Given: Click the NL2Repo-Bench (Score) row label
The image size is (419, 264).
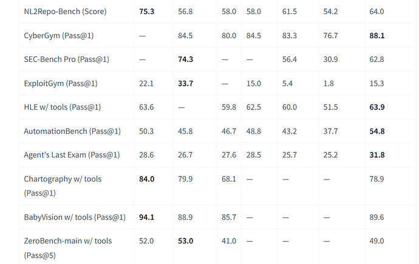Looking at the screenshot, I should coord(65,12).
